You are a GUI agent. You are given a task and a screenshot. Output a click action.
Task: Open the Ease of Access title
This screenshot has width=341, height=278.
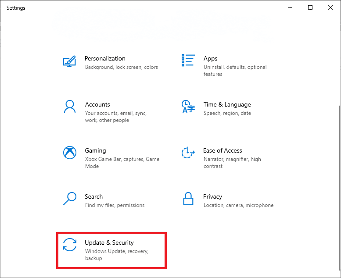point(223,150)
